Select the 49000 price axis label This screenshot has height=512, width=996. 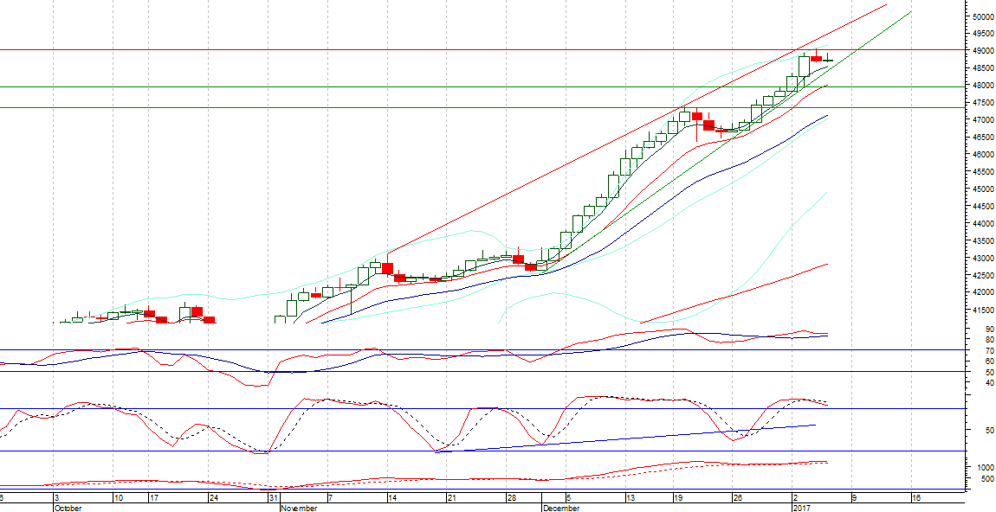(982, 51)
